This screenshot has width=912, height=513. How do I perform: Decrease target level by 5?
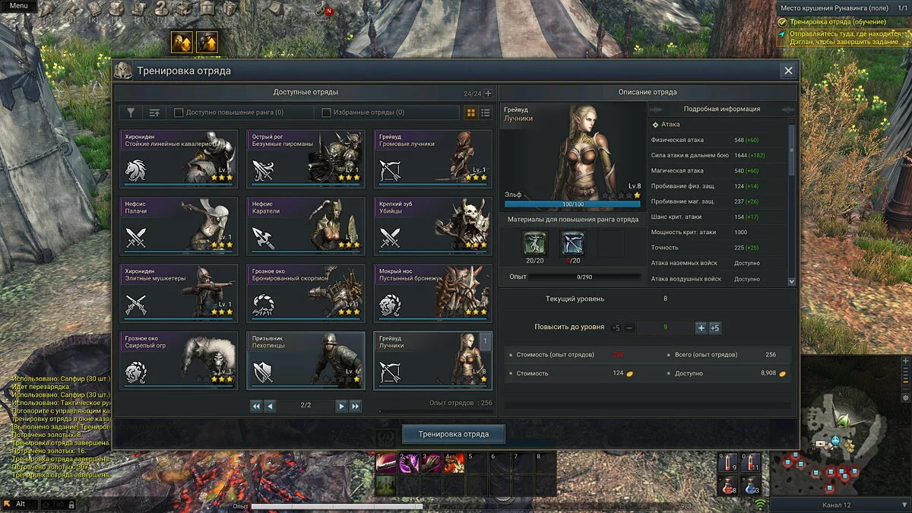pyautogui.click(x=616, y=328)
